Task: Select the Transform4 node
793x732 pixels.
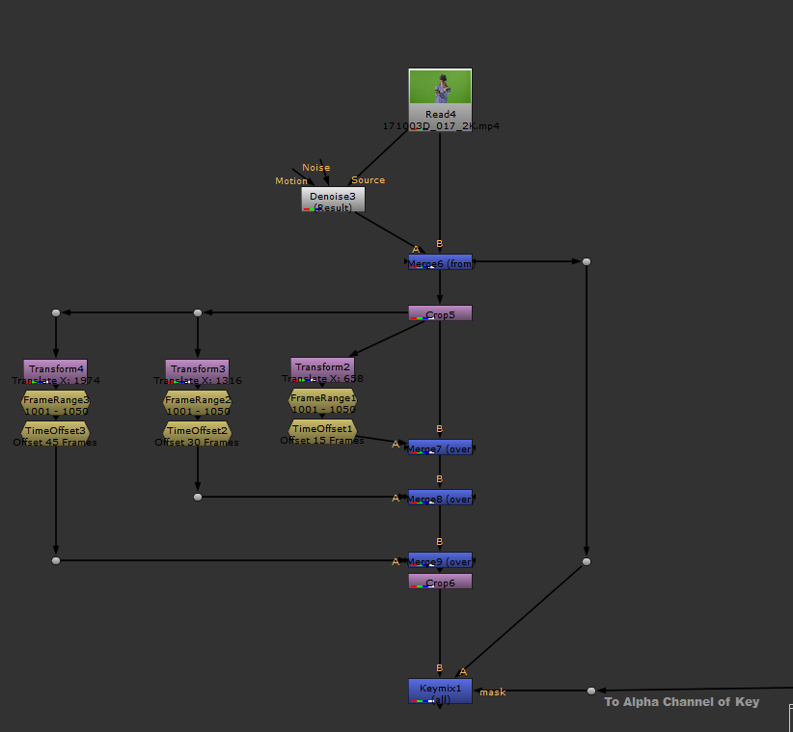Action: coord(55,368)
